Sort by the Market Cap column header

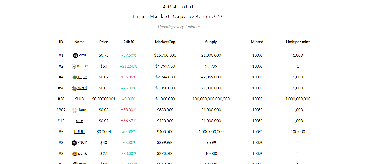165,42
